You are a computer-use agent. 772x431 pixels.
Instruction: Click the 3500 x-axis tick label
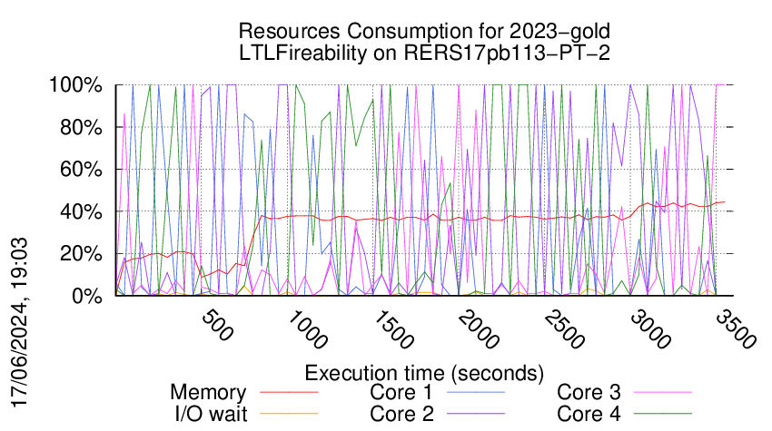(735, 329)
